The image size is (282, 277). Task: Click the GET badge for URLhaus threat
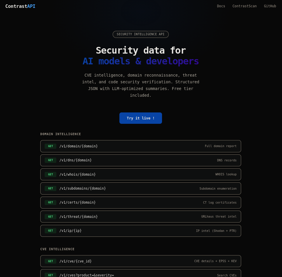51,216
